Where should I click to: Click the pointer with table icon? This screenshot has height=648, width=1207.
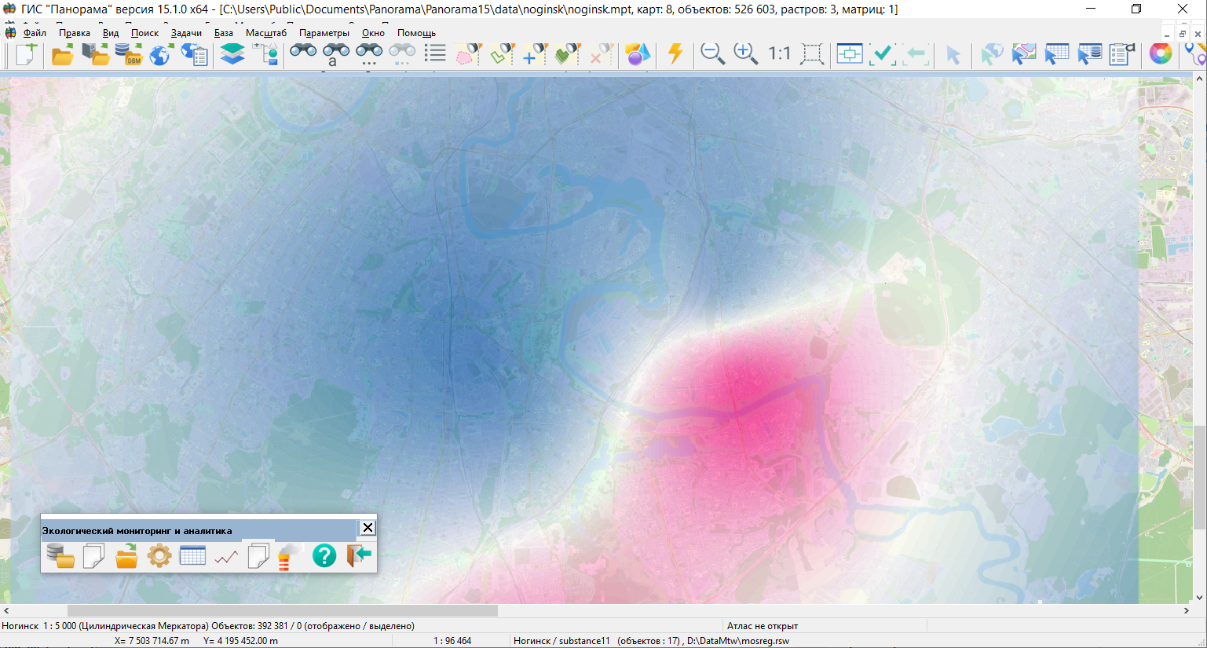tap(1057, 54)
